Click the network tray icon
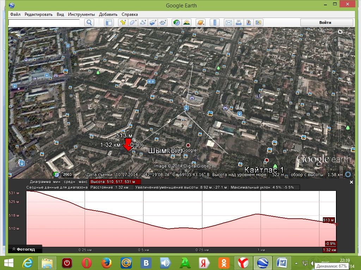This screenshot has height=270, width=361. (x=305, y=263)
